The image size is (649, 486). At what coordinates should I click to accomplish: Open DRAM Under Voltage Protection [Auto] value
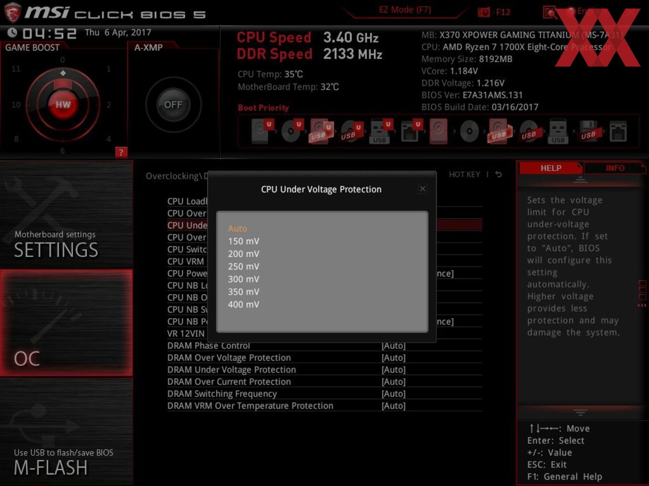click(x=394, y=370)
